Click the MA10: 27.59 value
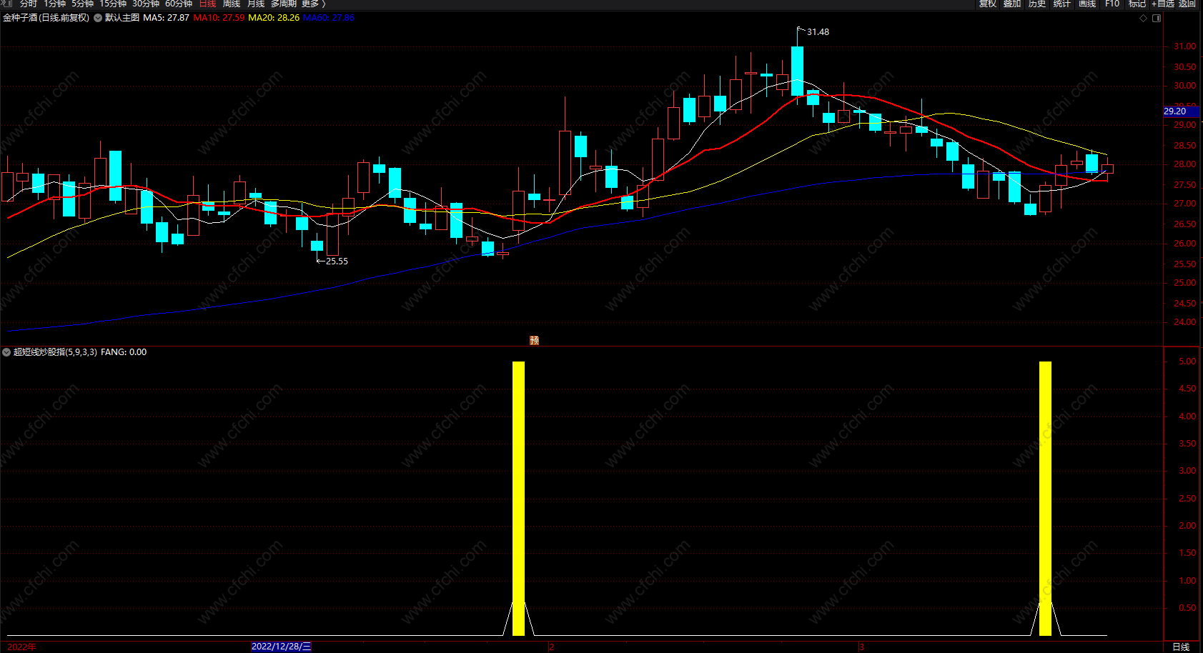 pyautogui.click(x=219, y=18)
